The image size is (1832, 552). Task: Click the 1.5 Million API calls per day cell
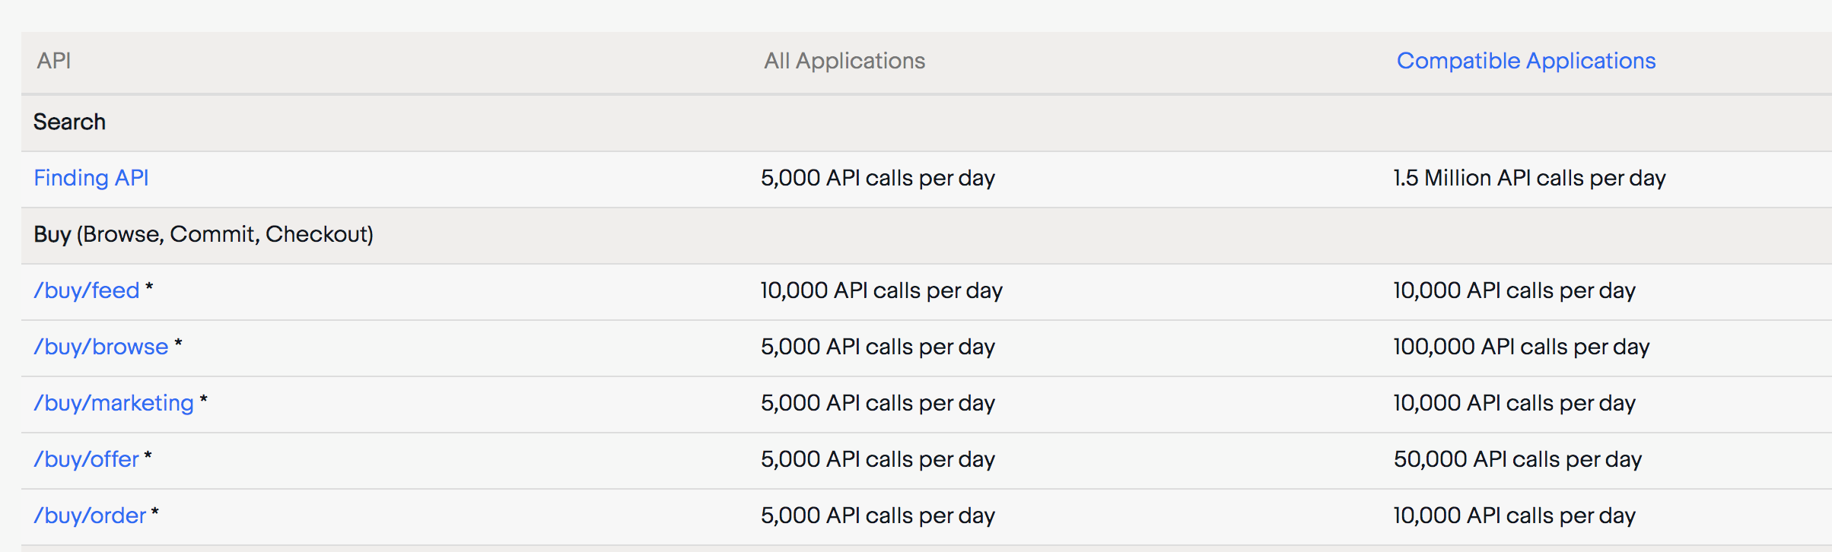coord(1529,178)
